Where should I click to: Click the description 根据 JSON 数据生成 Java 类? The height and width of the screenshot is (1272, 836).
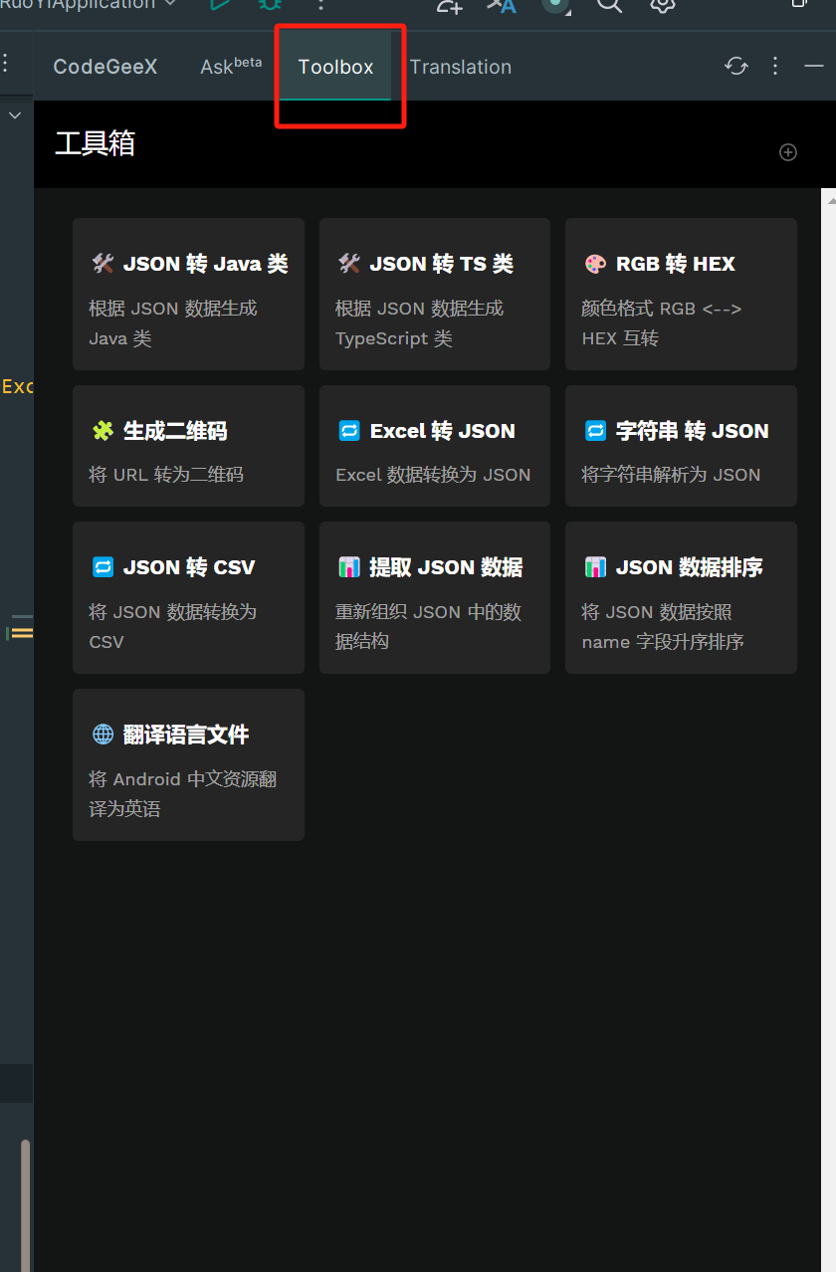[x=173, y=323]
